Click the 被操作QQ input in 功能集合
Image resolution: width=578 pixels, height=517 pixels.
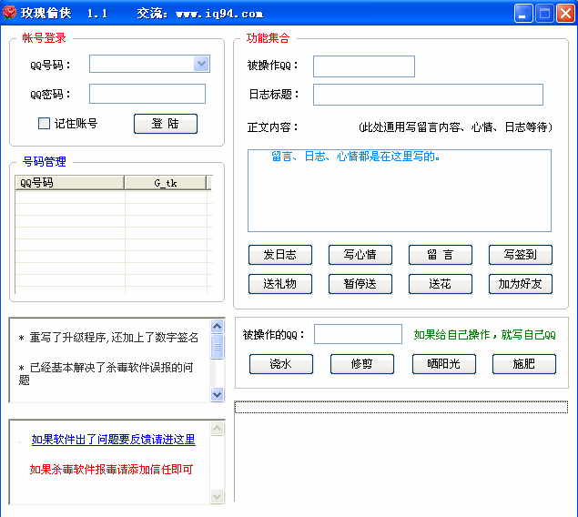pos(363,66)
